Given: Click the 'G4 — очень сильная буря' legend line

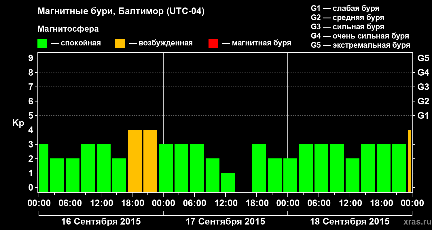Looking at the screenshot, I should point(360,36).
